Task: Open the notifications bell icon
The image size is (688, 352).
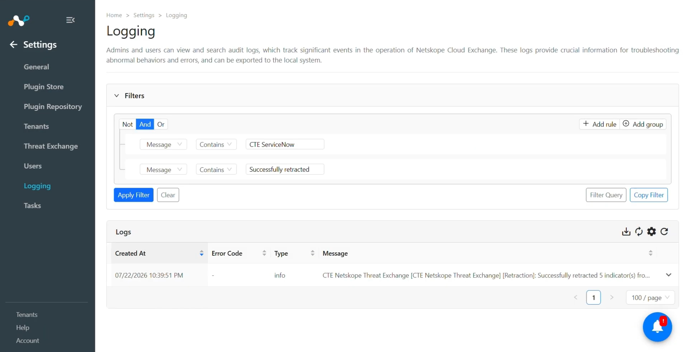Action: tap(657, 327)
